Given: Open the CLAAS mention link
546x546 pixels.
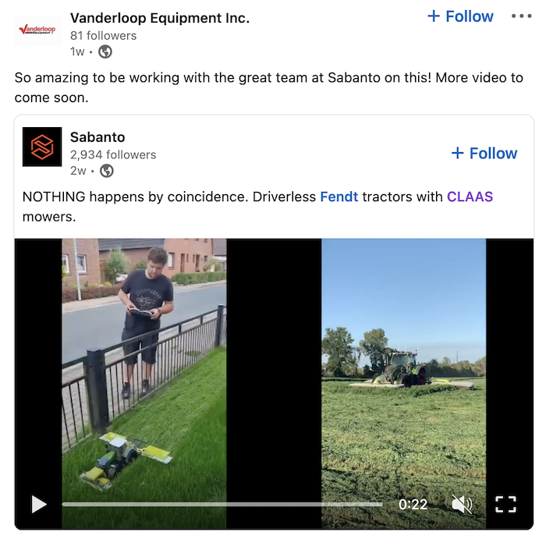Looking at the screenshot, I should [x=470, y=197].
